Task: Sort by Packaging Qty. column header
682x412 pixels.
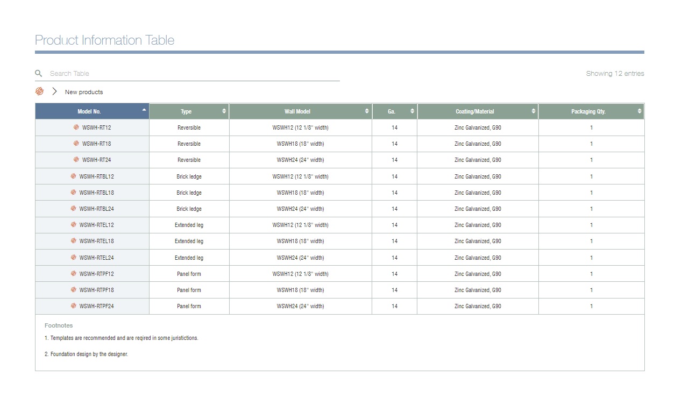Action: (591, 111)
